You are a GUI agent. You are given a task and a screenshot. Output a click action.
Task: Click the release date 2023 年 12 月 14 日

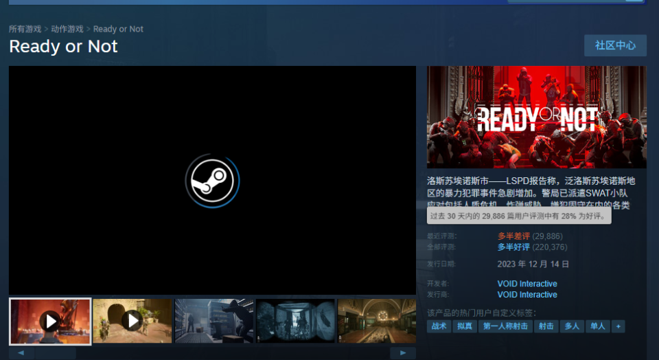pyautogui.click(x=533, y=264)
